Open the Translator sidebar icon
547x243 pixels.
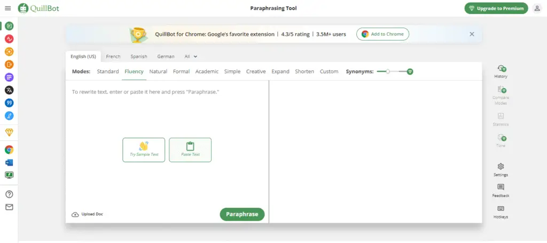[x=9, y=90]
